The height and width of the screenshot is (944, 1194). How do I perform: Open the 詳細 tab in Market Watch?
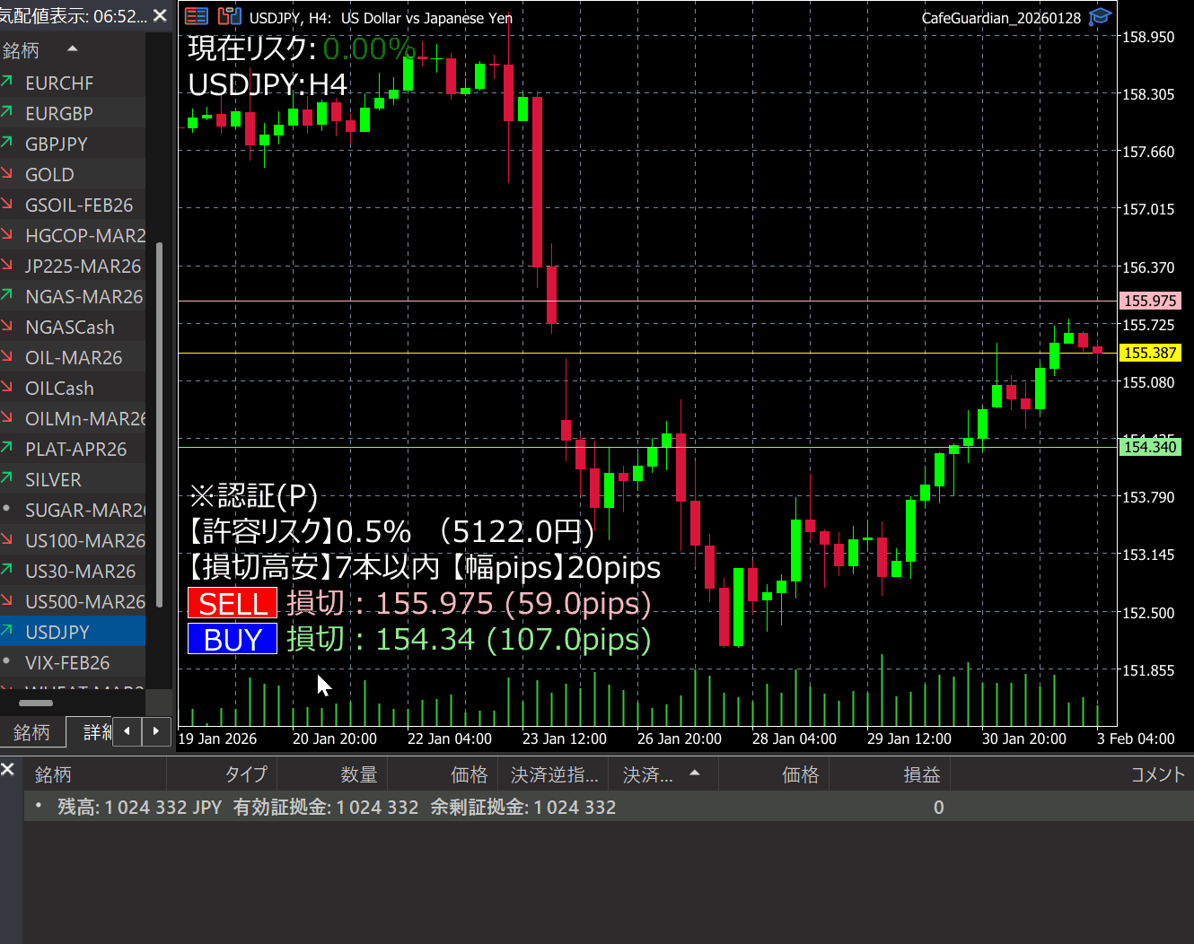pos(95,732)
